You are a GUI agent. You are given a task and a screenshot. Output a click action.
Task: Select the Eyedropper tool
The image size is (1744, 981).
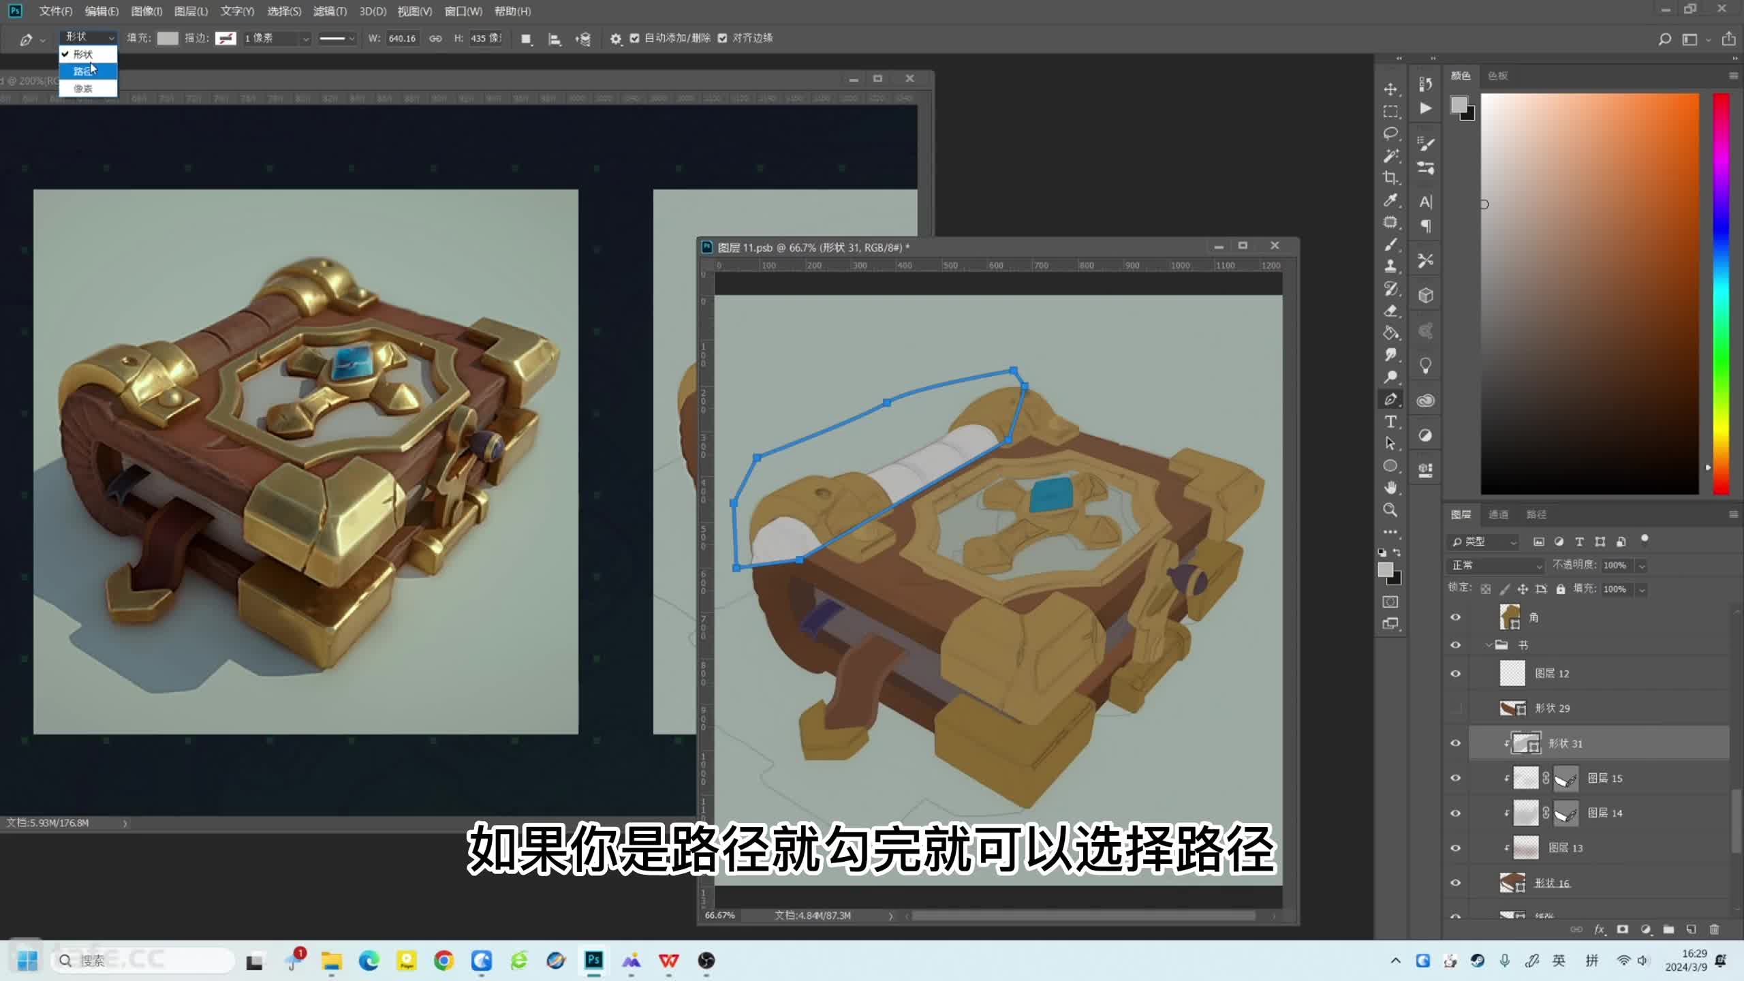click(x=1390, y=200)
